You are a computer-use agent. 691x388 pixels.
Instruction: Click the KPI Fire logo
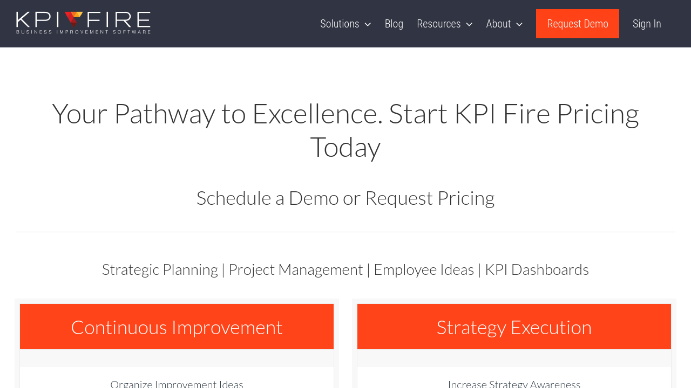[x=83, y=23]
